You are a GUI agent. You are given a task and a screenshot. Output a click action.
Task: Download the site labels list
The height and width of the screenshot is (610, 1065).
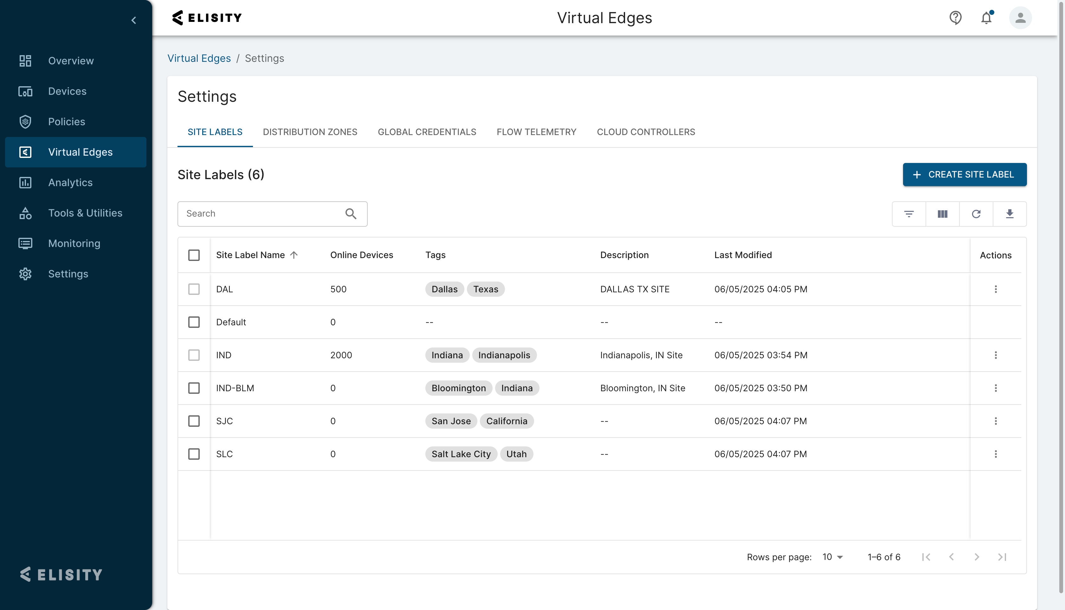coord(1009,214)
